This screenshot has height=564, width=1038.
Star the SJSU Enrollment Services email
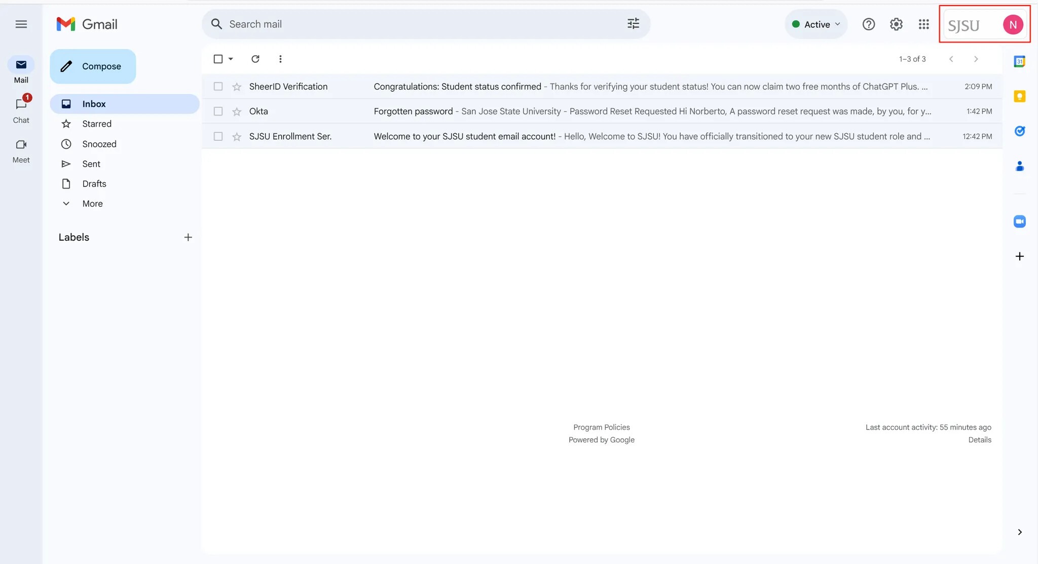(237, 136)
